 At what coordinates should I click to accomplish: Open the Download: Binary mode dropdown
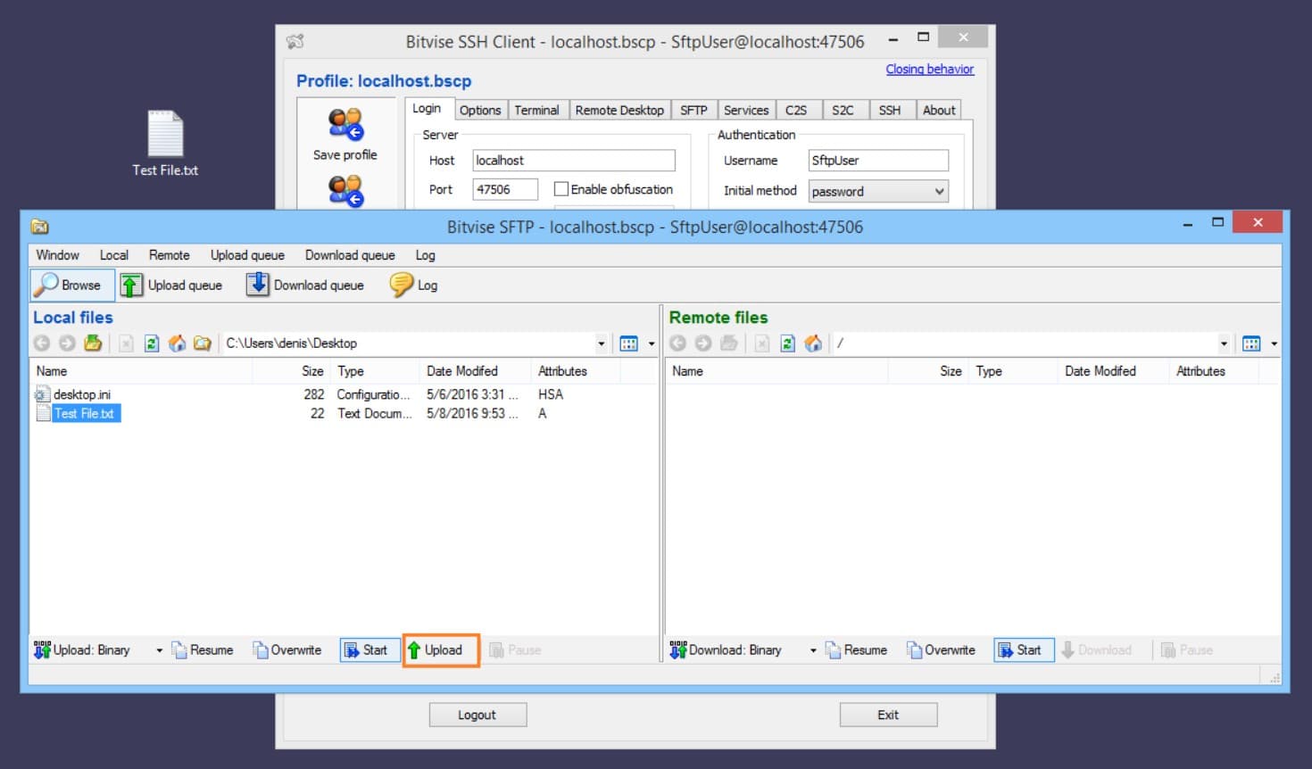point(813,650)
